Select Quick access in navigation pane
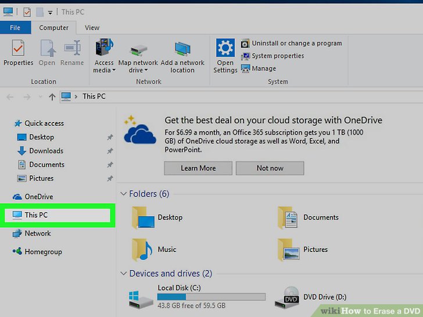423x317 pixels. pyautogui.click(x=39, y=123)
